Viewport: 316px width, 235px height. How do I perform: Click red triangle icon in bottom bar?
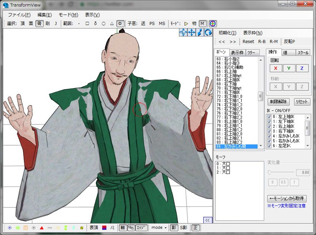click(42, 228)
